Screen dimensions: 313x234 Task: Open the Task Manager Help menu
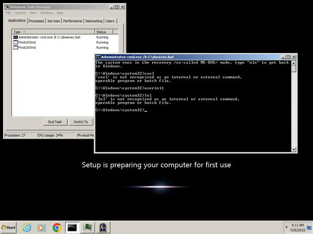point(60,13)
